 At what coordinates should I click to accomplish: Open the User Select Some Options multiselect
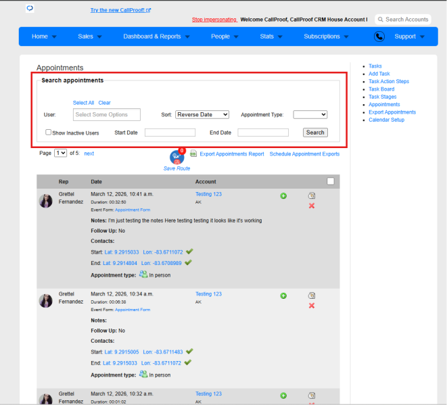(107, 114)
